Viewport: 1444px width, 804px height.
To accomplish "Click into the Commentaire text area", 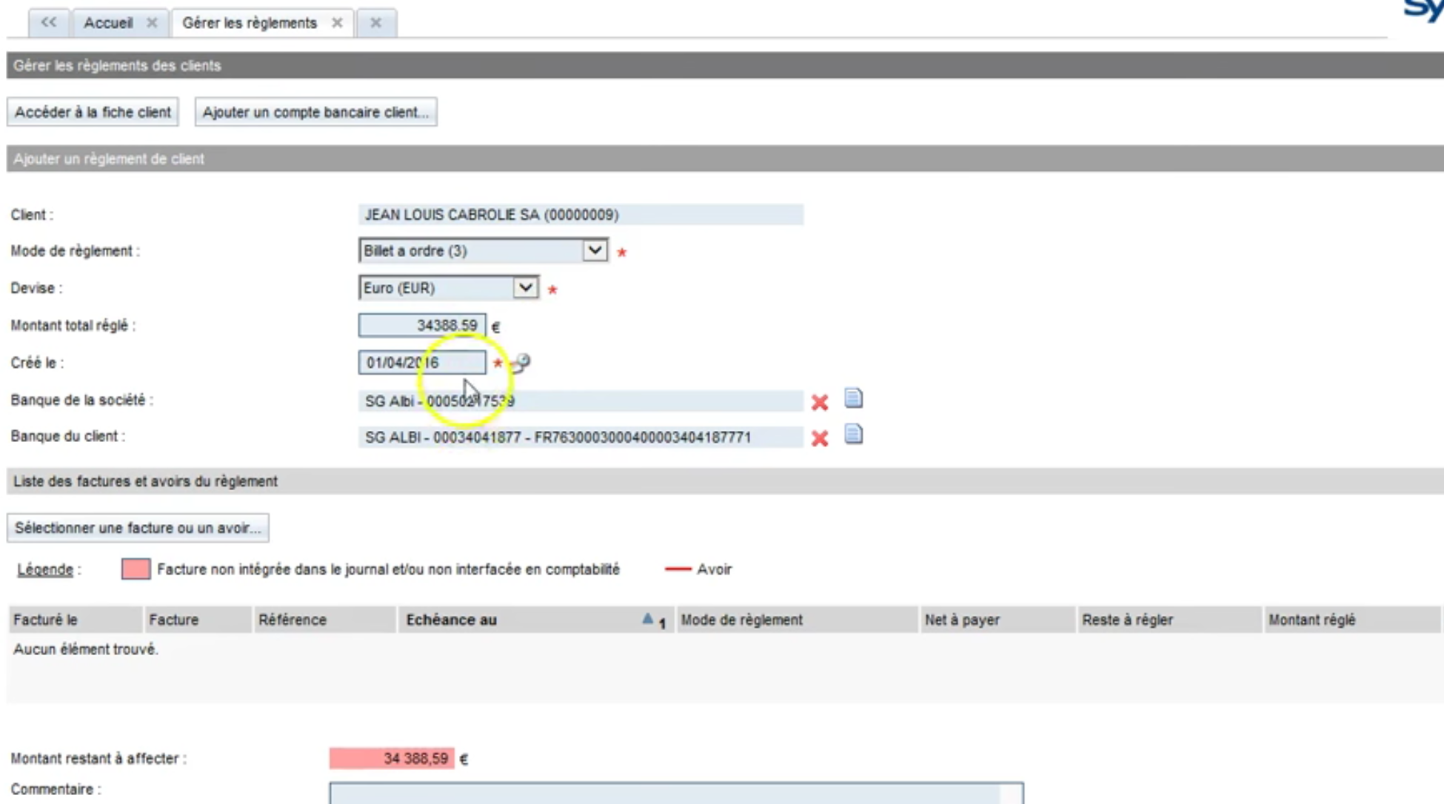I will pos(676,793).
